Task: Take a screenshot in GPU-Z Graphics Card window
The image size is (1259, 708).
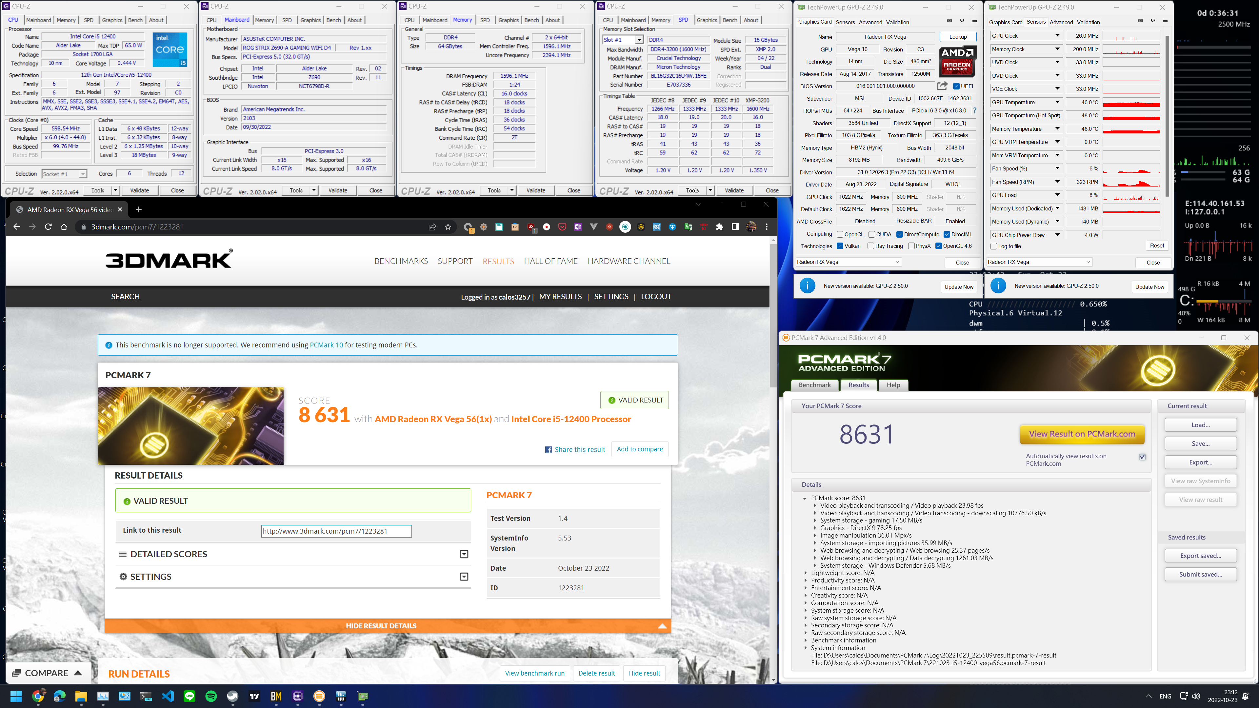Action: pyautogui.click(x=949, y=21)
